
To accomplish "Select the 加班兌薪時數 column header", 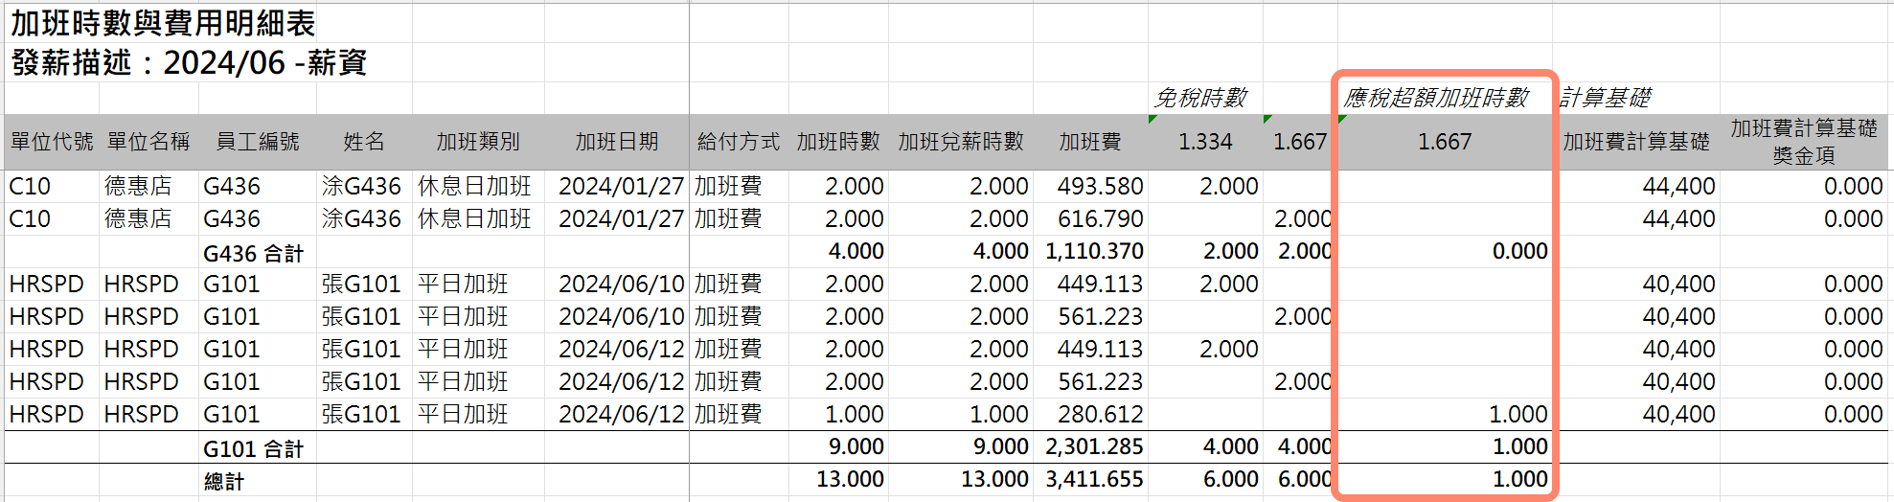I will [960, 142].
